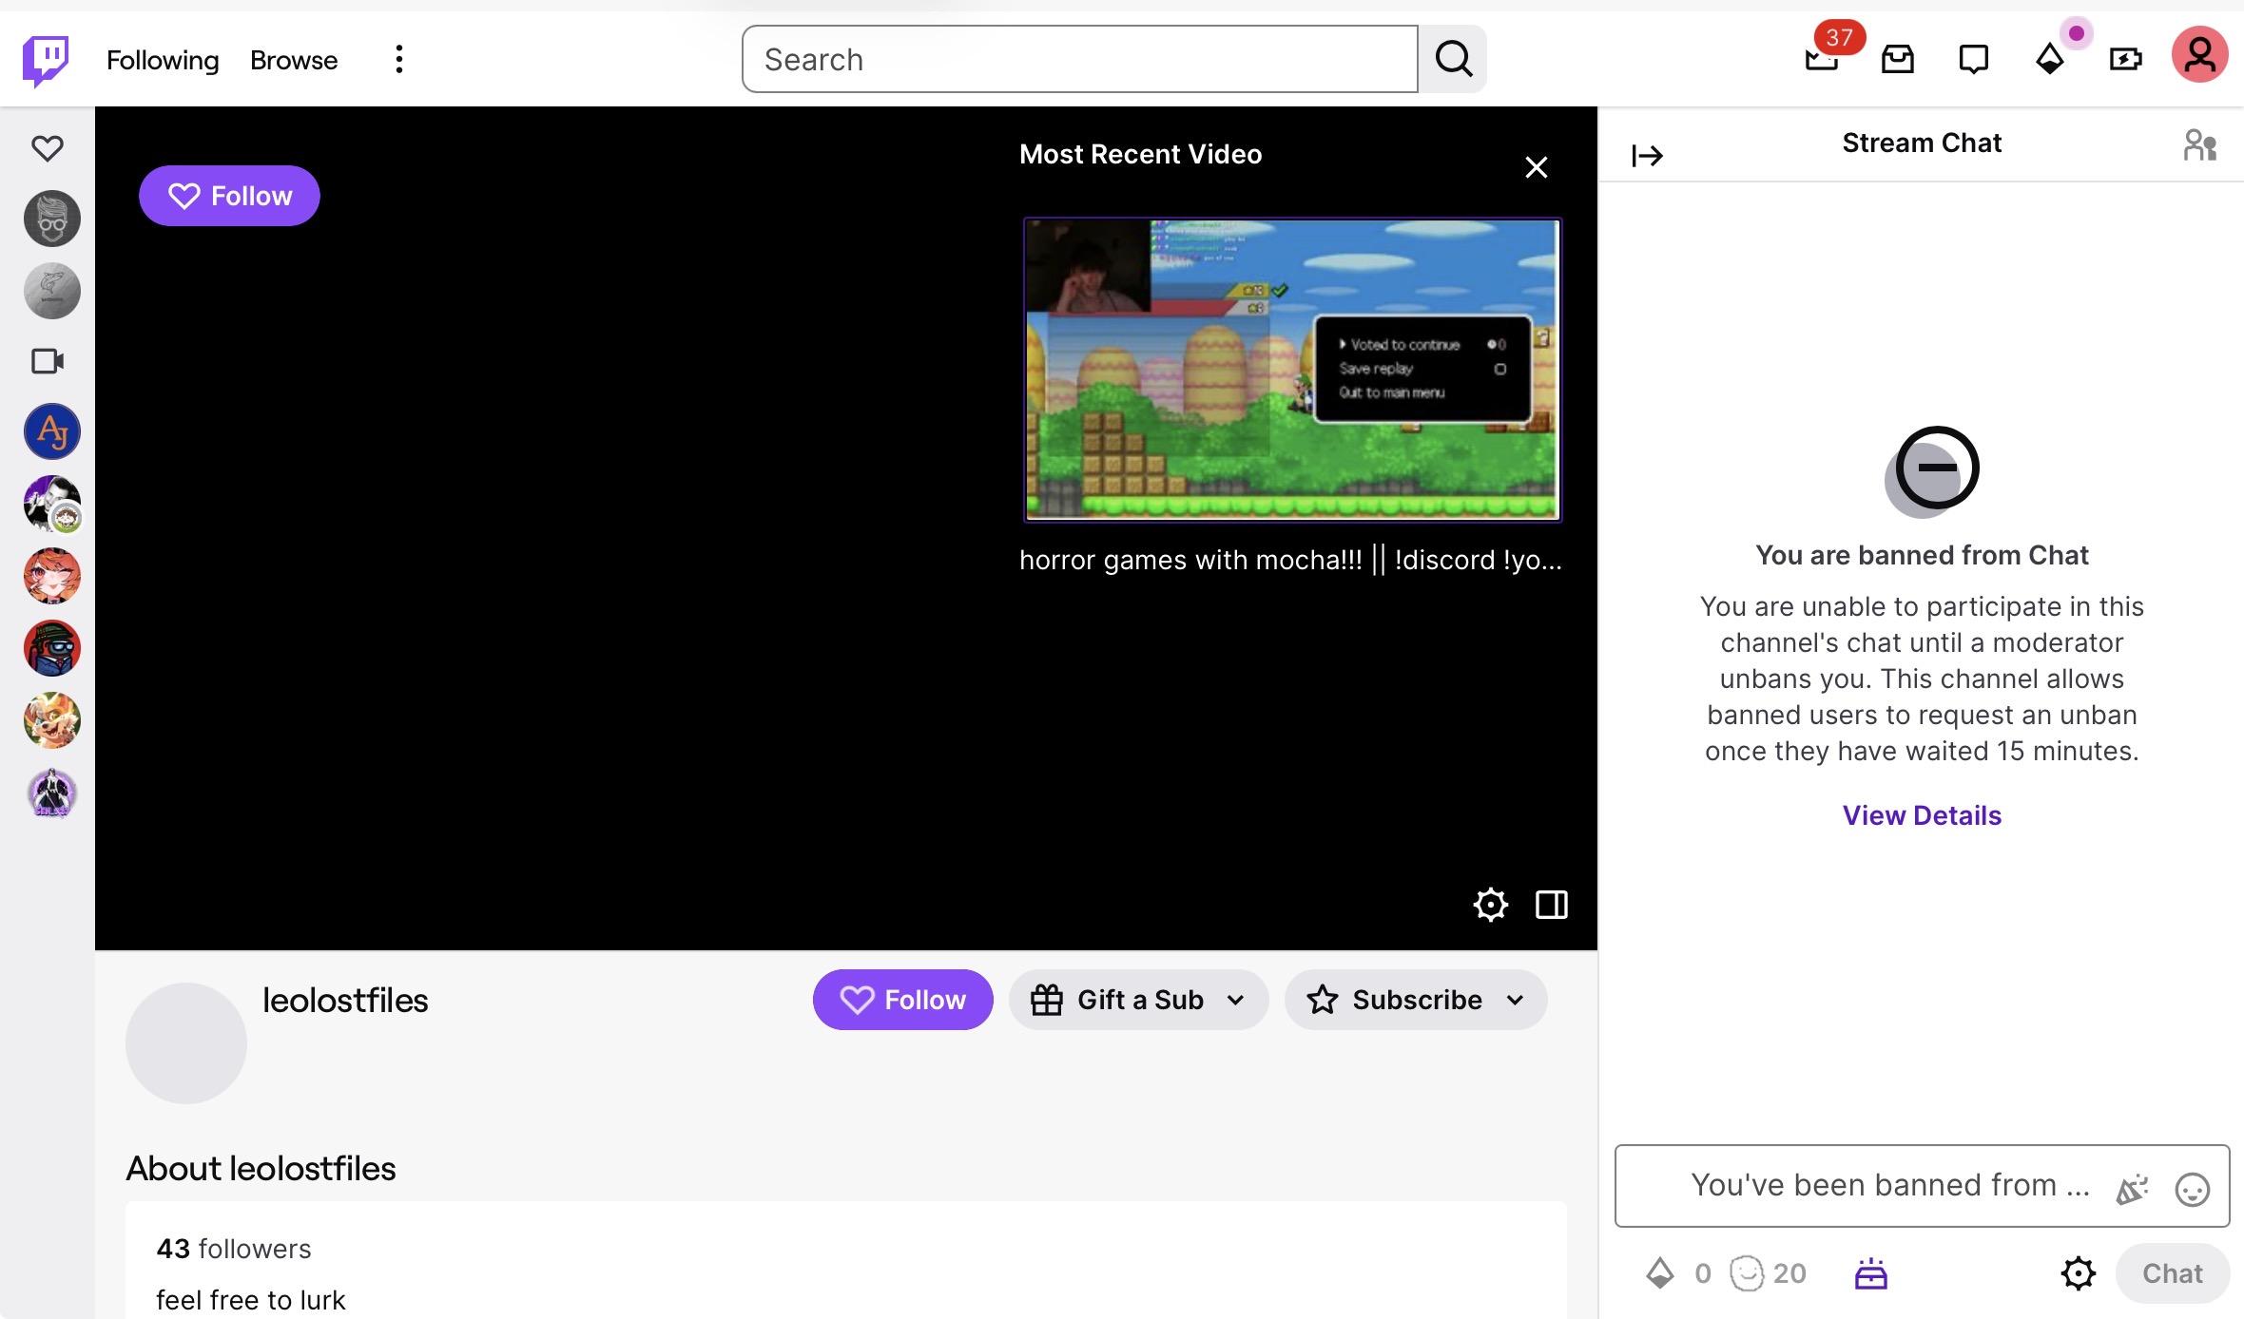Check the Bits balance showing 0
Image resolution: width=2244 pixels, height=1319 pixels.
(x=1678, y=1273)
